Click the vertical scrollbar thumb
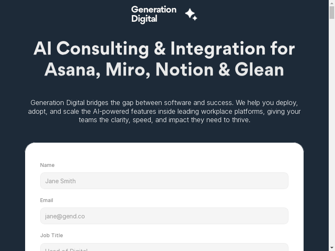Viewport: 335px width, 251px height. tap(332, 13)
